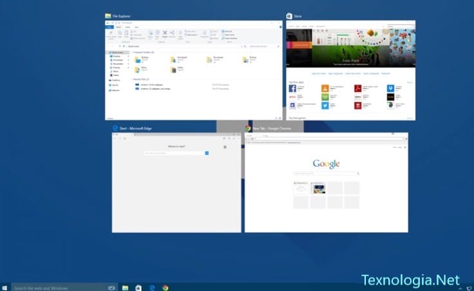Click the Netflix app tile in Store
This screenshot has height=291, width=474.
292,97
